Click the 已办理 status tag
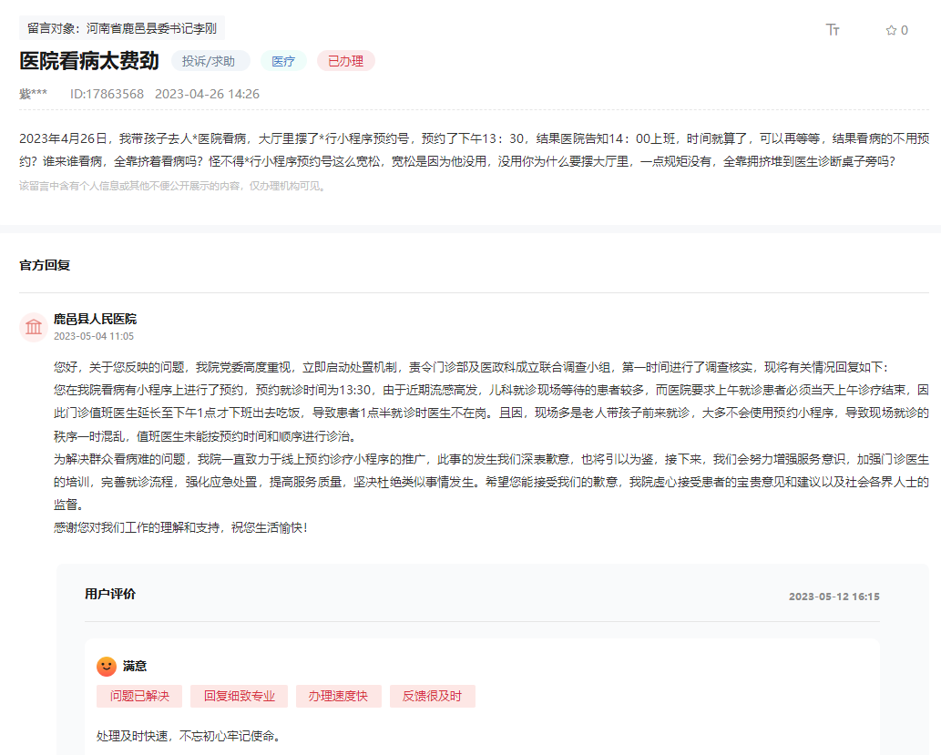 [345, 61]
